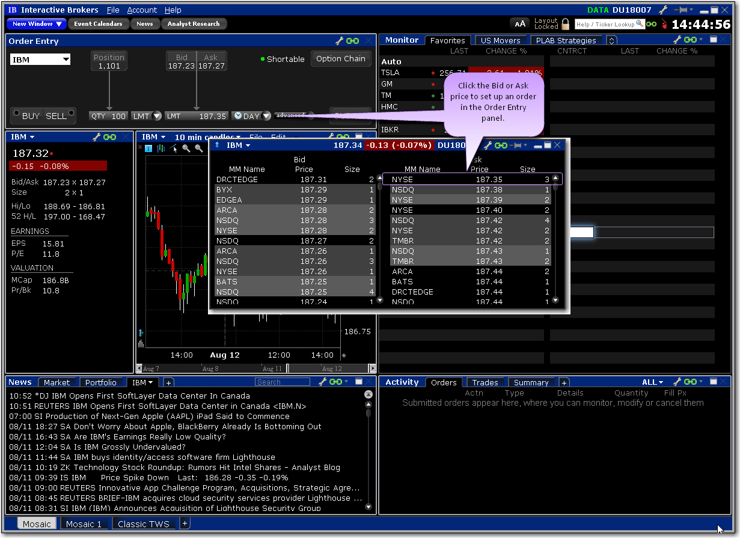Image resolution: width=740 pixels, height=538 pixels.
Task: Open the IBM symbol dropdown in Order Entry
Action: (40, 60)
